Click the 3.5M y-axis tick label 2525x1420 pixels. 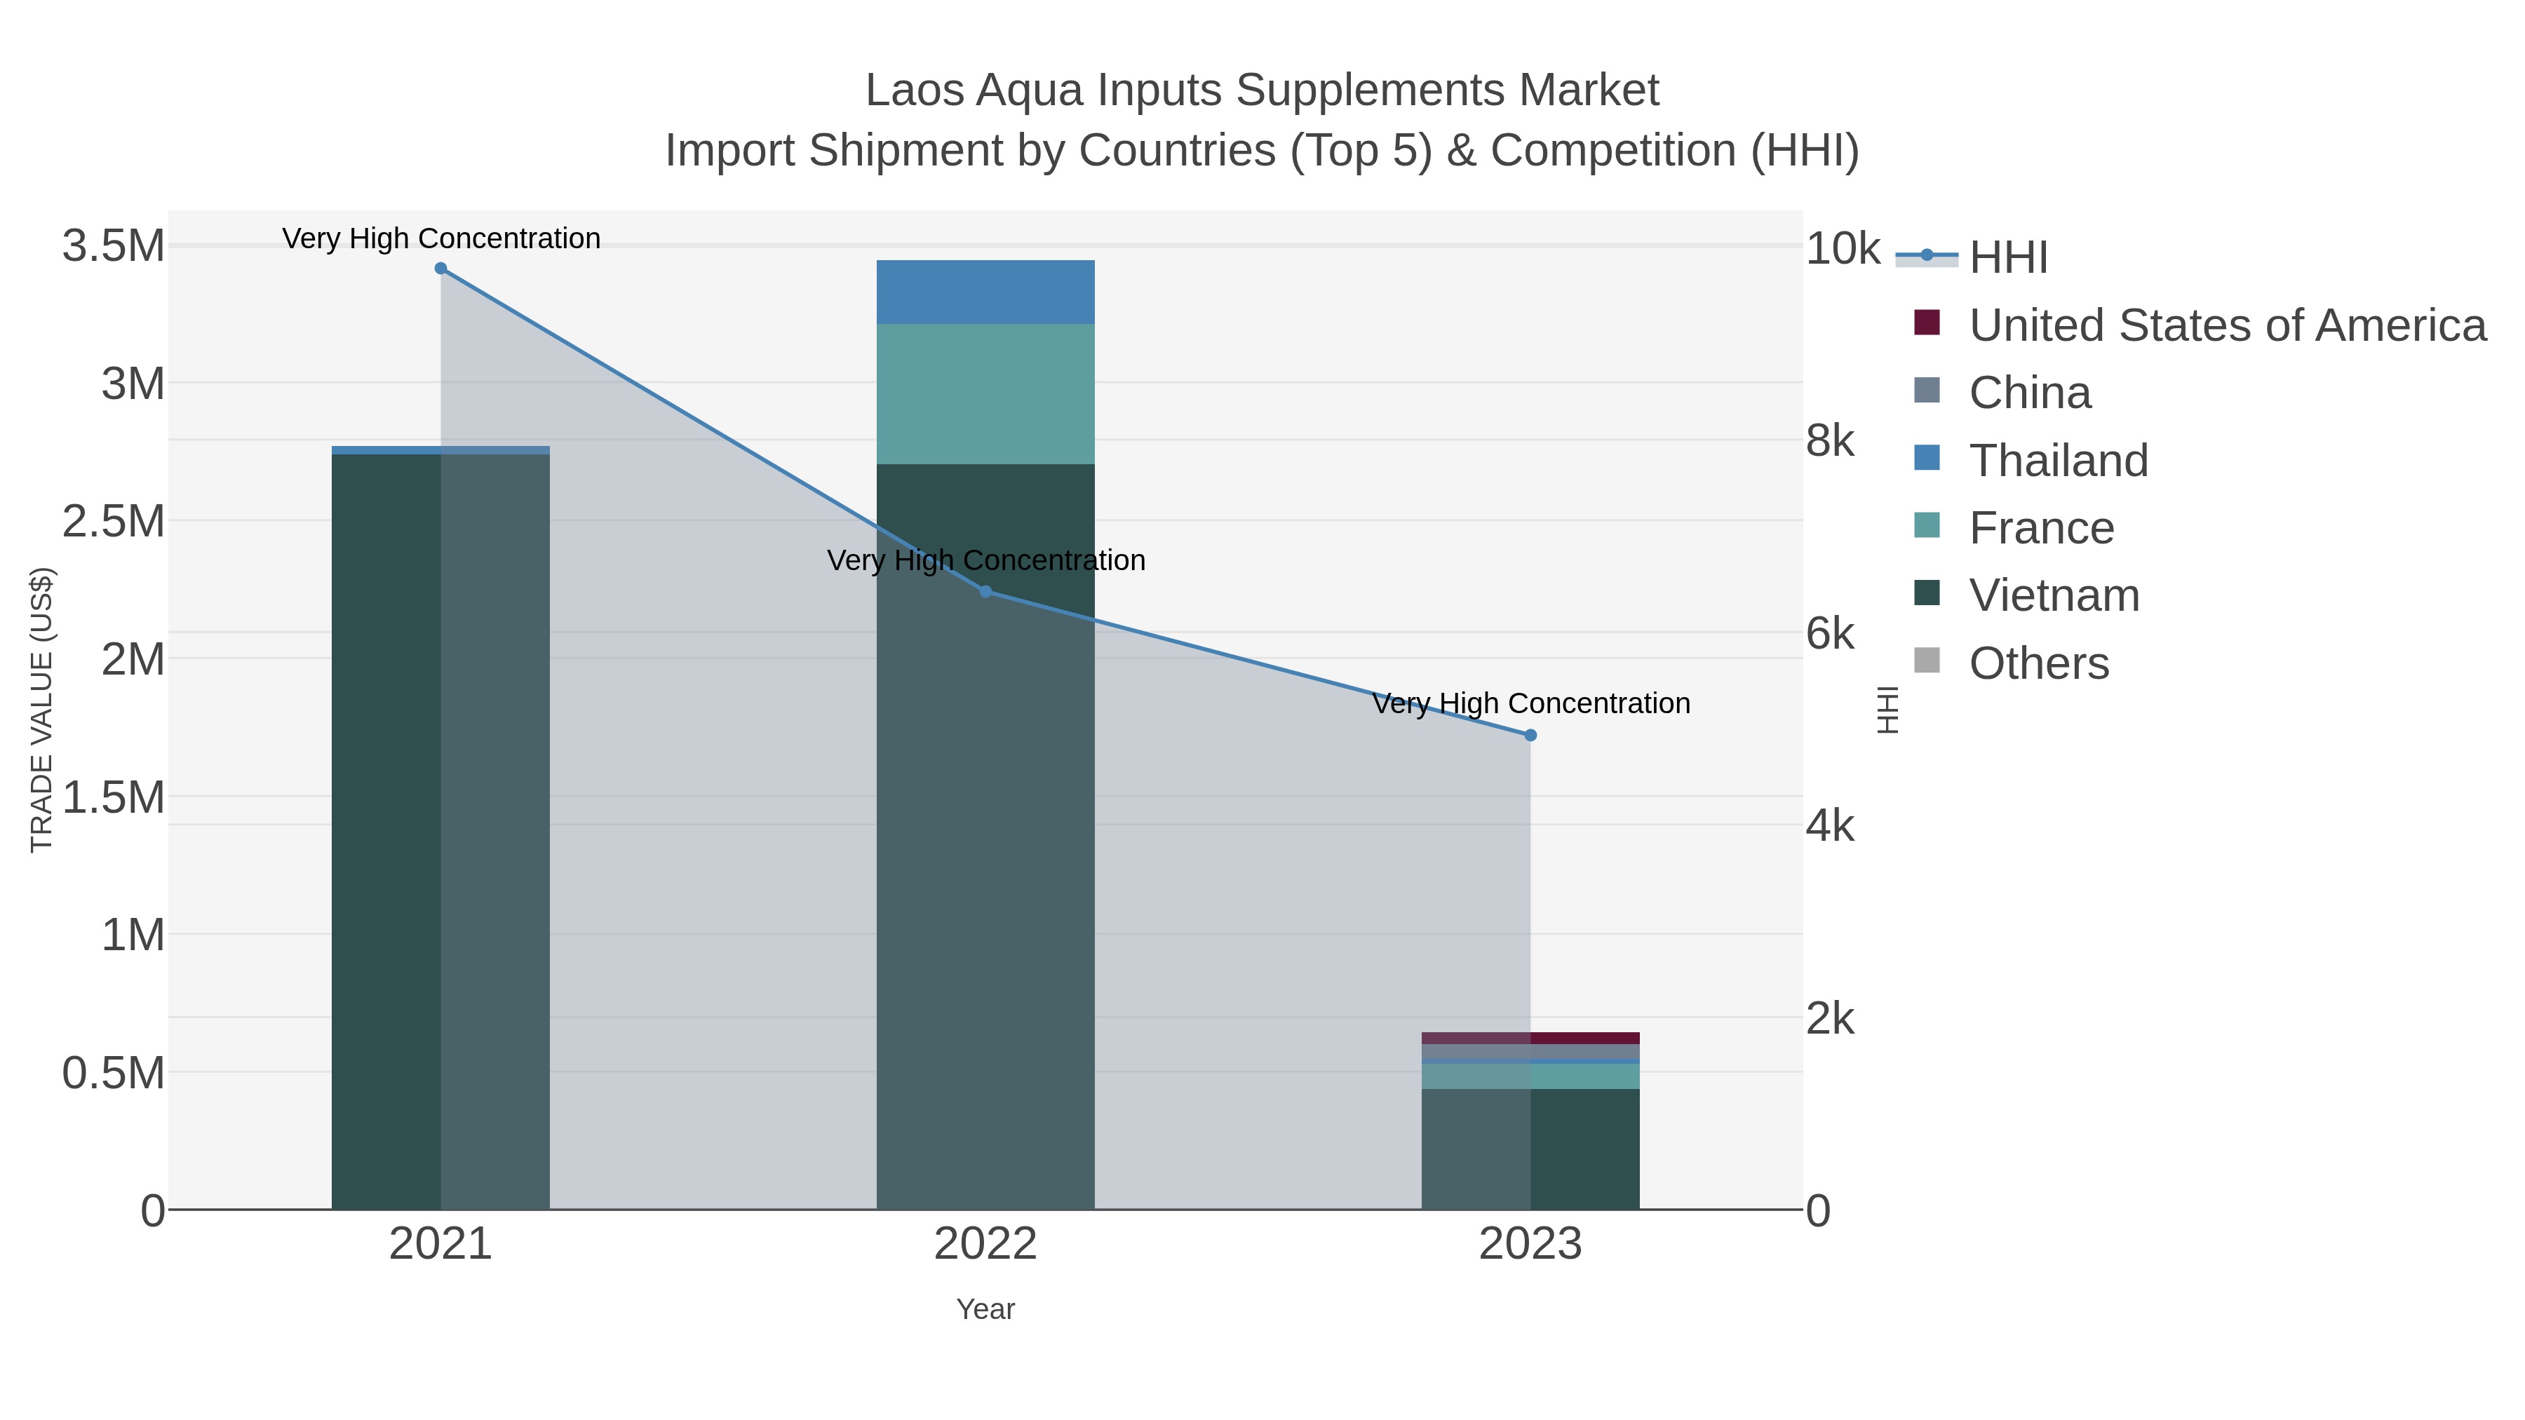pyautogui.click(x=114, y=246)
